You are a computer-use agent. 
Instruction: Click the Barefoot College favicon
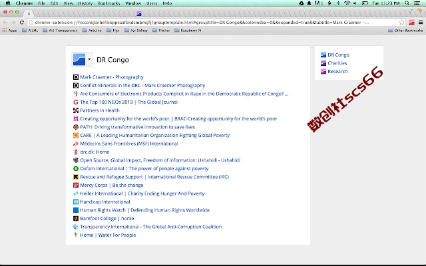pyautogui.click(x=76, y=219)
